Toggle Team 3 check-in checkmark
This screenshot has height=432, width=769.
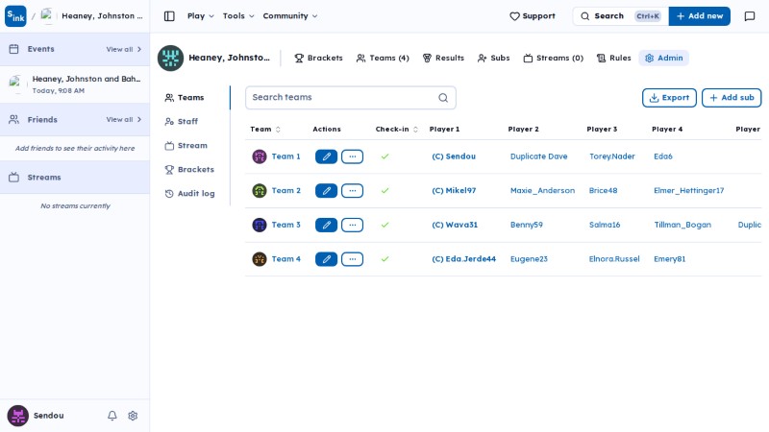coord(385,225)
